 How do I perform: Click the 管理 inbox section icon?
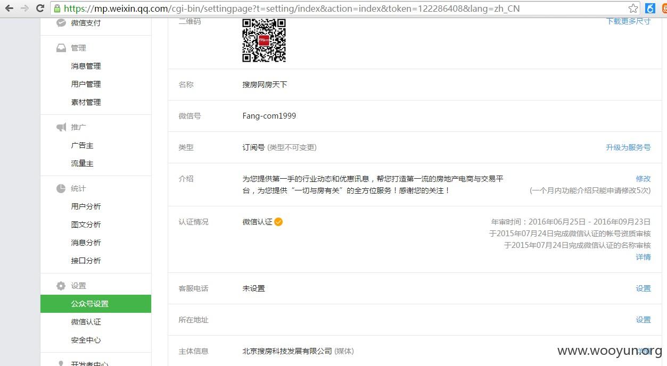(x=61, y=48)
